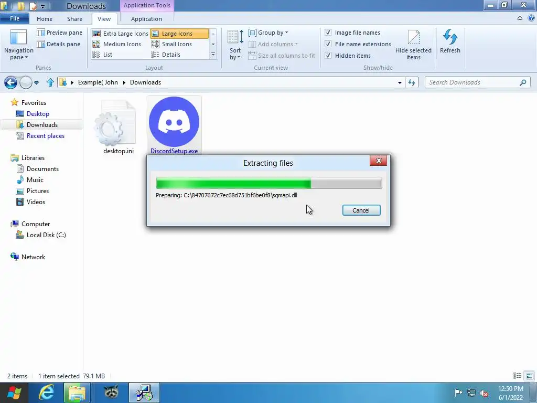Refresh the folder view

450,41
